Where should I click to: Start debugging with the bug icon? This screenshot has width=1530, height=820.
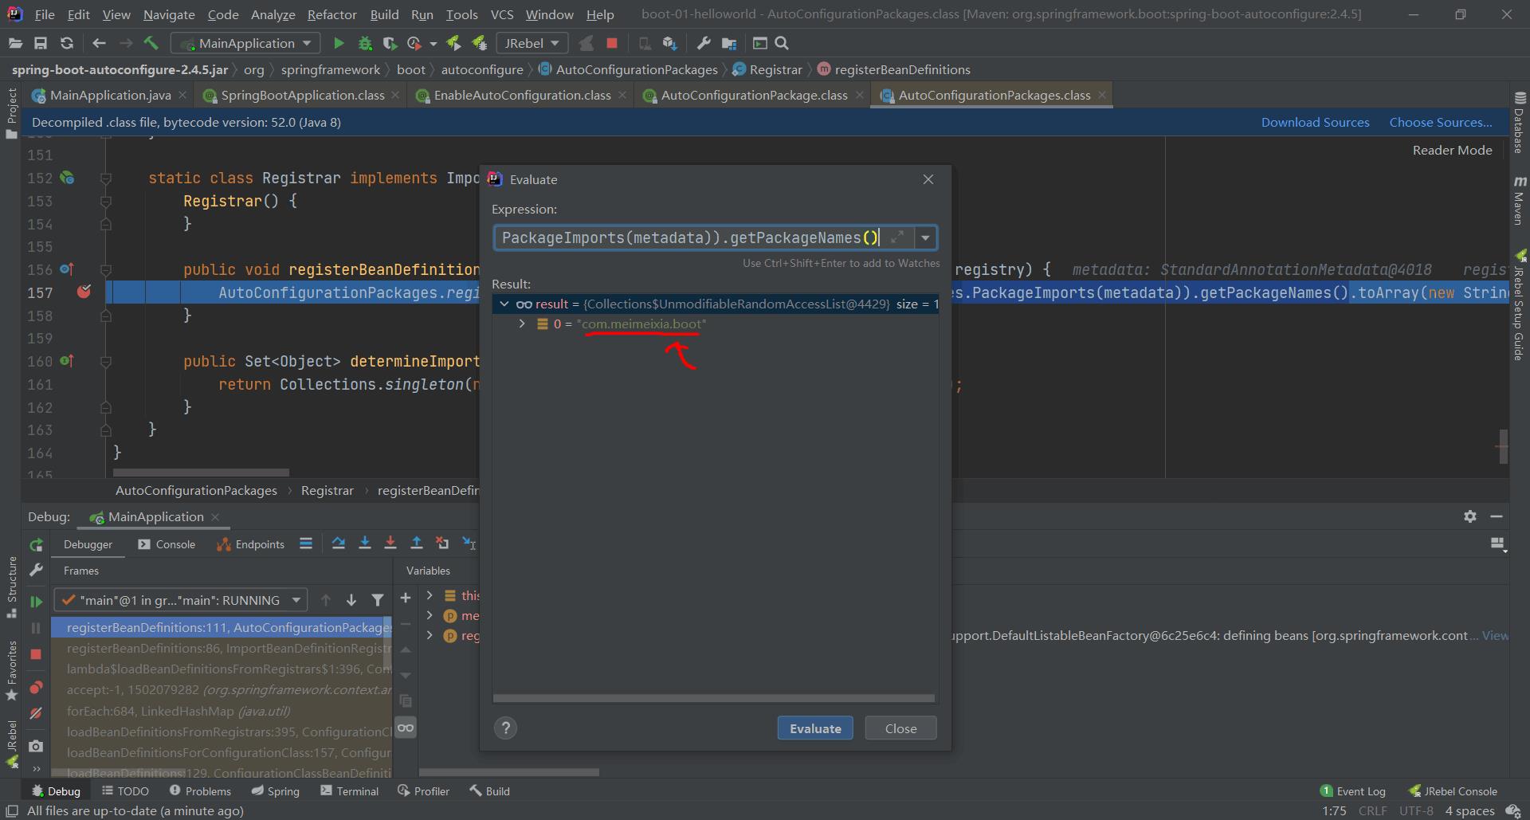[365, 43]
